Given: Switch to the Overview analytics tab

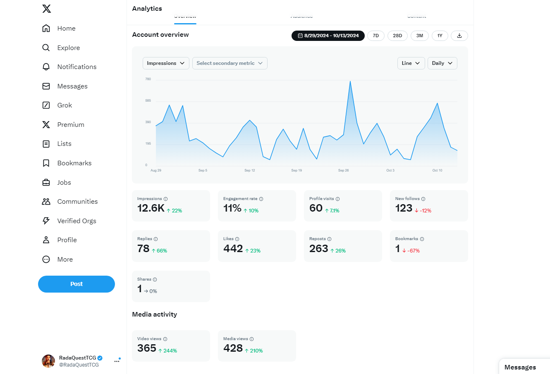Looking at the screenshot, I should coord(185,17).
